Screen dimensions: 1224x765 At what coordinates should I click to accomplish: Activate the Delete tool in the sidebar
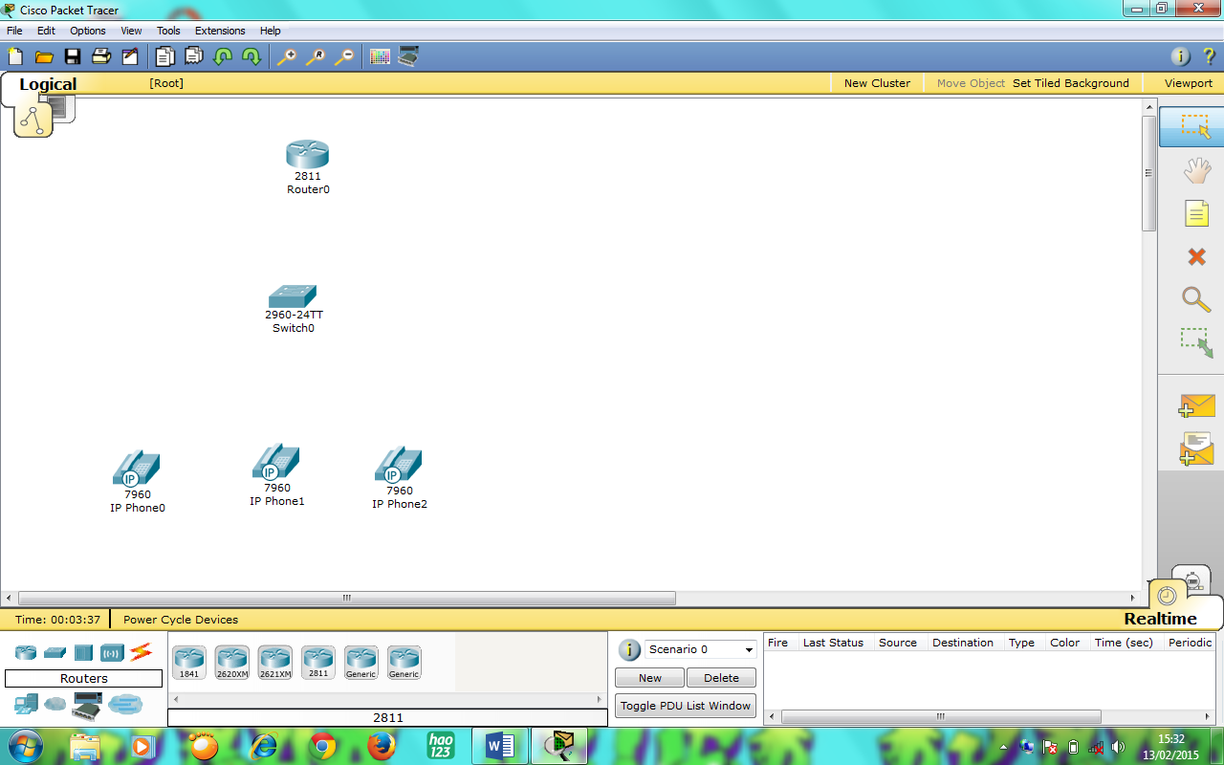point(1196,256)
